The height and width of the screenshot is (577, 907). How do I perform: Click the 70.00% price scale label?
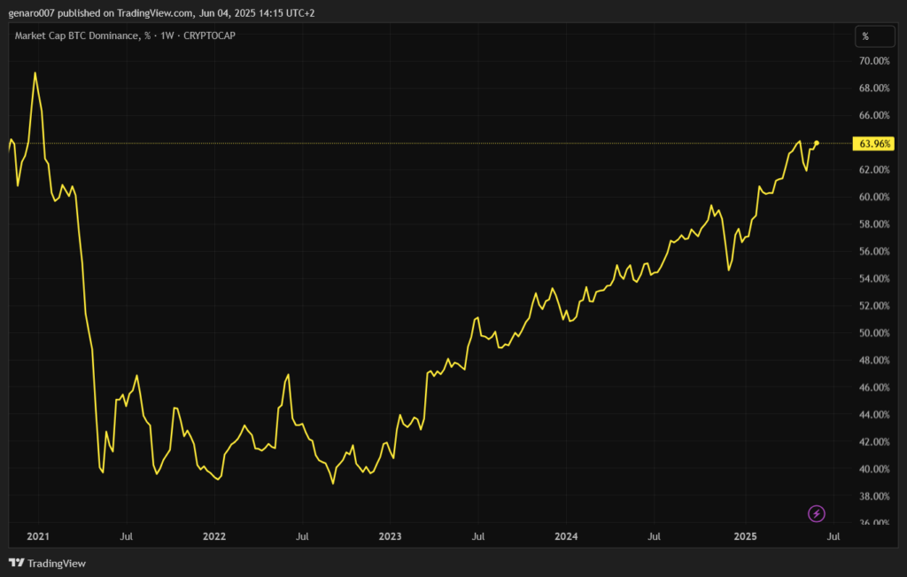pos(874,61)
